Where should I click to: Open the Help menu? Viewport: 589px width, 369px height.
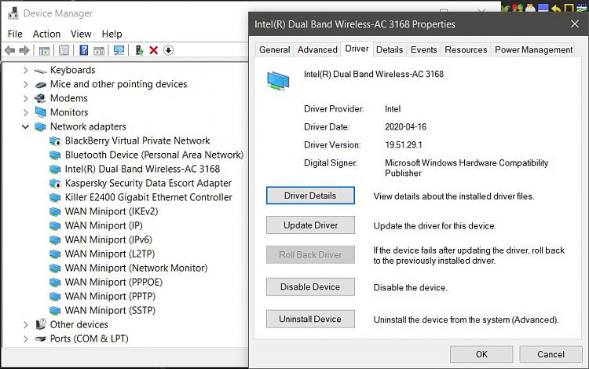pyautogui.click(x=112, y=35)
